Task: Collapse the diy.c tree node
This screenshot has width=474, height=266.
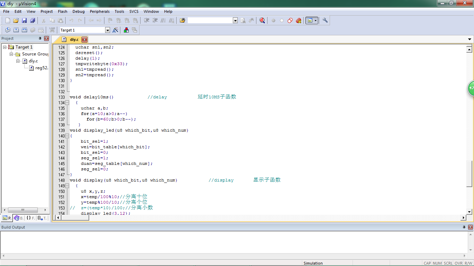Action: coord(18,61)
